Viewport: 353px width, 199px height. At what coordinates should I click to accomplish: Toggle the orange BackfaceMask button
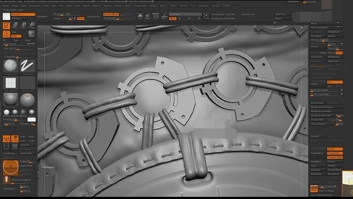click(111, 14)
